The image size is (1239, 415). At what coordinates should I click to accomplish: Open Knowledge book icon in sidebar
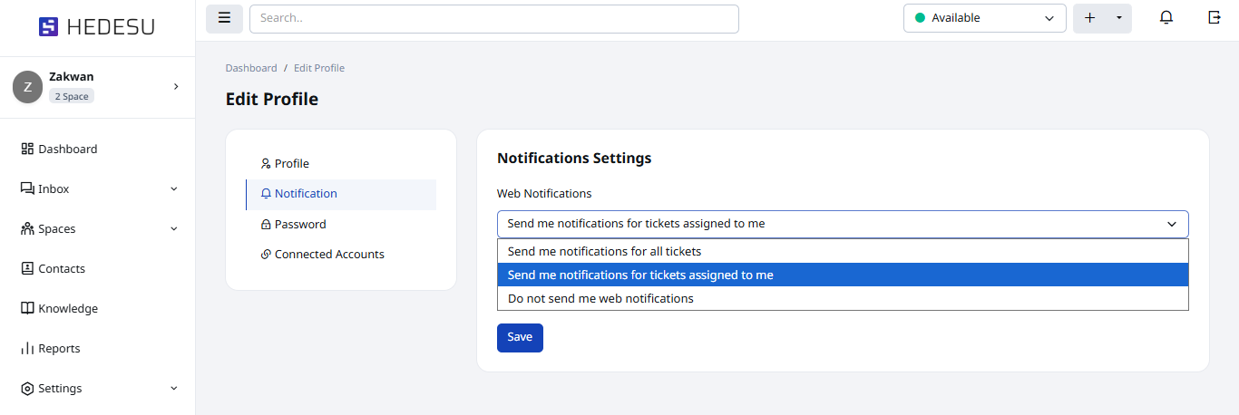tap(27, 308)
